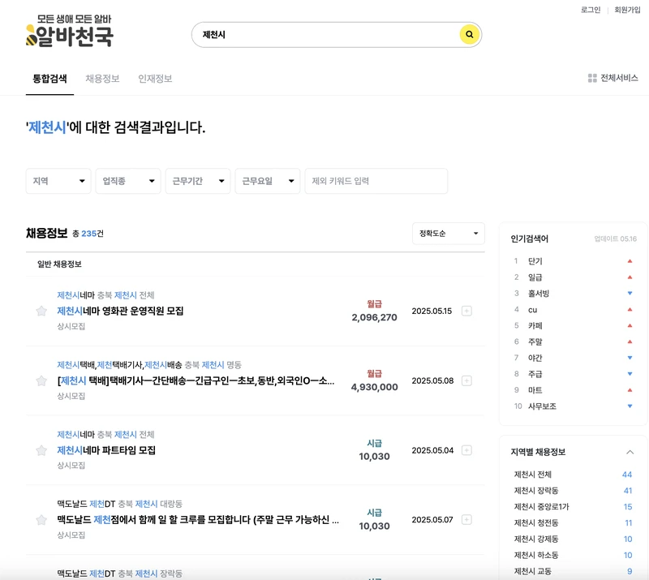Select popular keyword 마트

click(535, 390)
